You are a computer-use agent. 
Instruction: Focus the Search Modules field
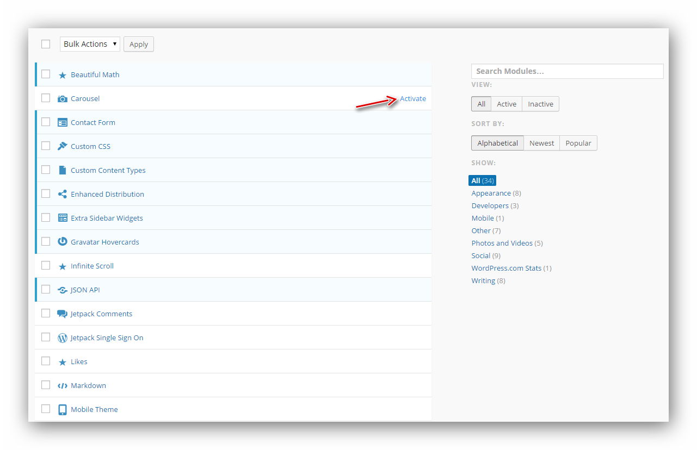pyautogui.click(x=568, y=71)
